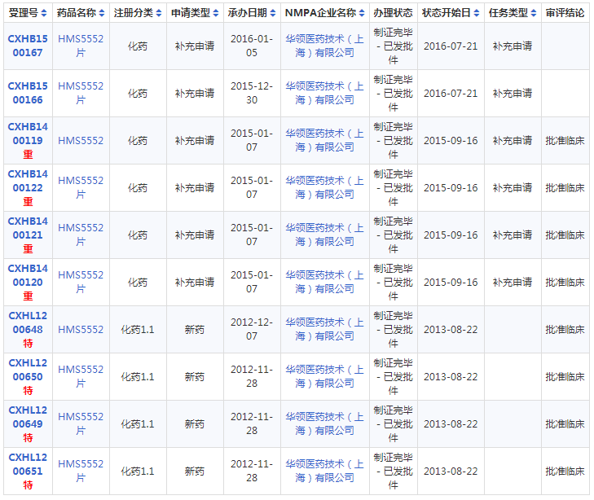The width and height of the screenshot is (594, 500).
Task: Open HMS5552 drug link in CXHB1400119 row
Action: [x=81, y=141]
